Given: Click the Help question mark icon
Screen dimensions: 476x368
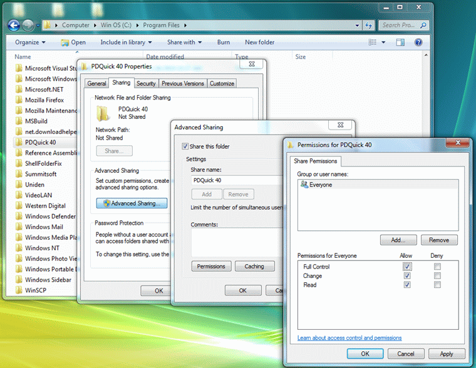Looking at the screenshot, I should [418, 42].
